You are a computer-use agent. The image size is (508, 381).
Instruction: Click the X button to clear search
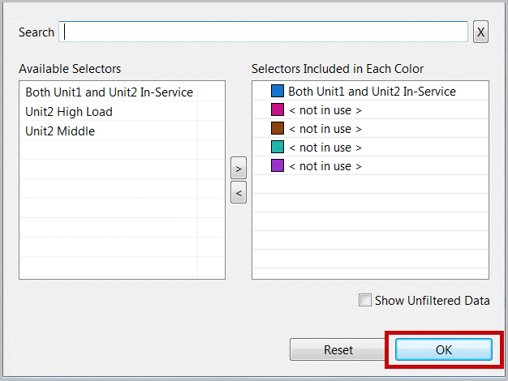pyautogui.click(x=480, y=32)
